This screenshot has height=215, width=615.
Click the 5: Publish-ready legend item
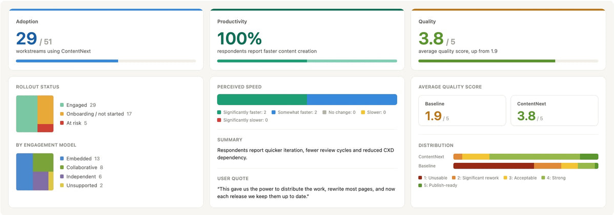tap(438, 185)
